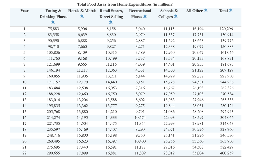Click the Recreational Places value 11,354
The height and width of the screenshot is (163, 257).
pos(140,124)
